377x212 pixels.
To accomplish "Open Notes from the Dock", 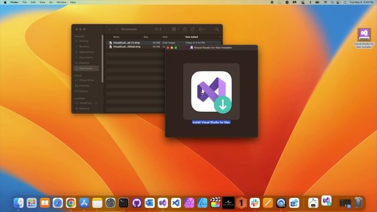I will click(97, 203).
